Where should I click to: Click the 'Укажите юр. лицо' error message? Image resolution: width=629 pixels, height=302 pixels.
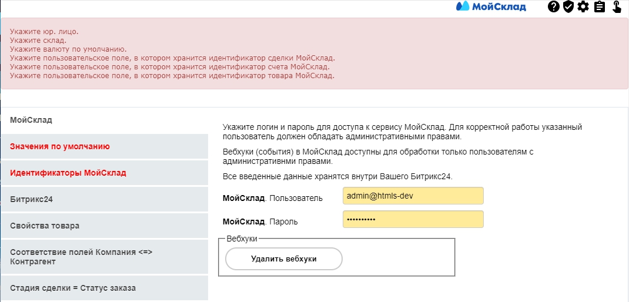[44, 31]
